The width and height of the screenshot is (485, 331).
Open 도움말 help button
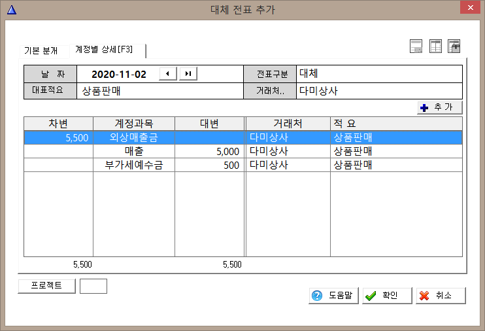[x=333, y=296]
